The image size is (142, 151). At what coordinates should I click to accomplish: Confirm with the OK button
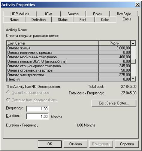point(50,144)
